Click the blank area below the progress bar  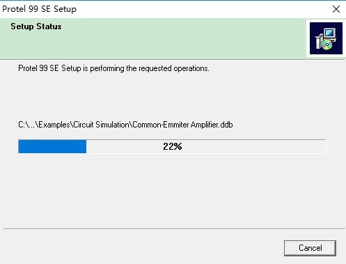coord(172,190)
